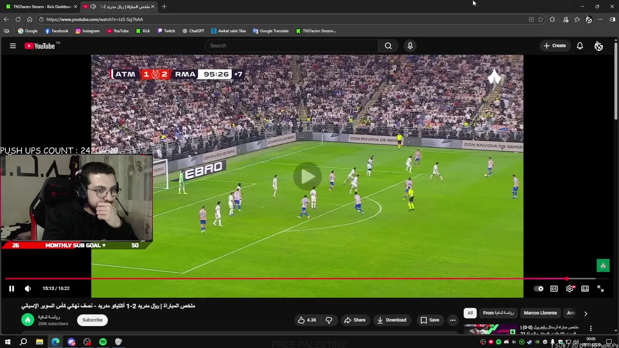Open Create menu in YouTube header
This screenshot has height=348, width=619.
pyautogui.click(x=554, y=46)
